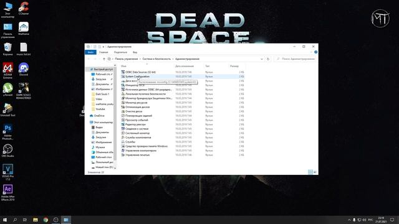This screenshot has height=224, width=399.
Task: Switch to large icons view button
Action: [x=315, y=172]
